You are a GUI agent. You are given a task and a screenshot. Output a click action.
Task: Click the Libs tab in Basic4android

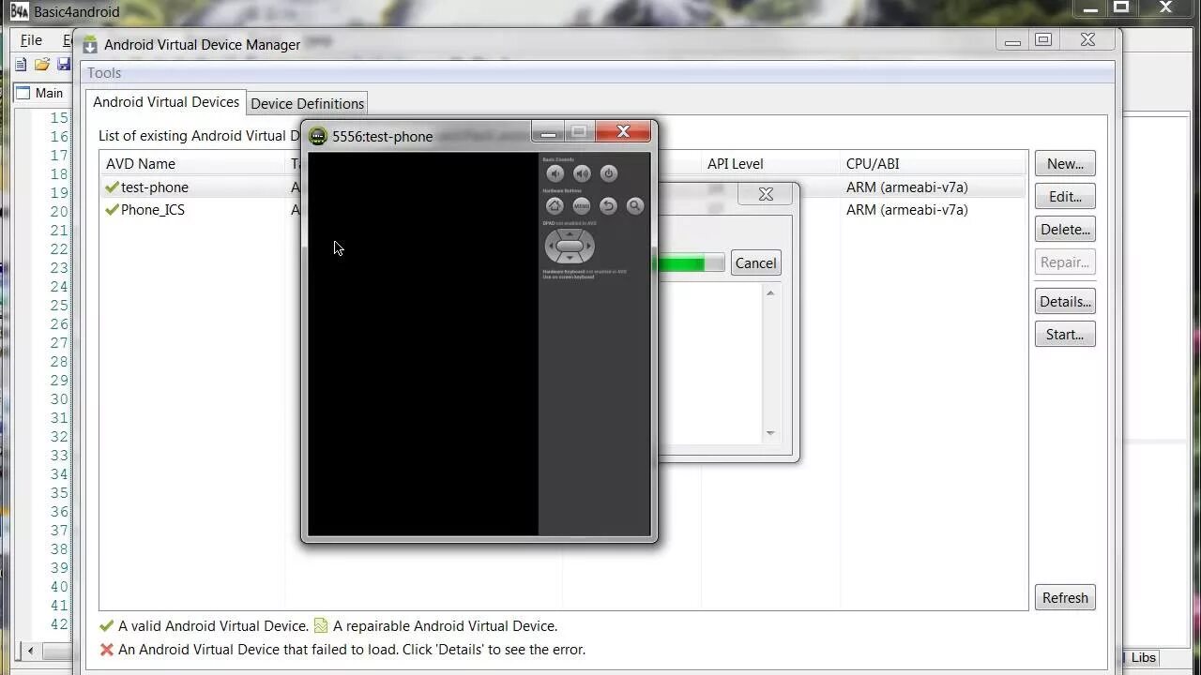point(1143,657)
